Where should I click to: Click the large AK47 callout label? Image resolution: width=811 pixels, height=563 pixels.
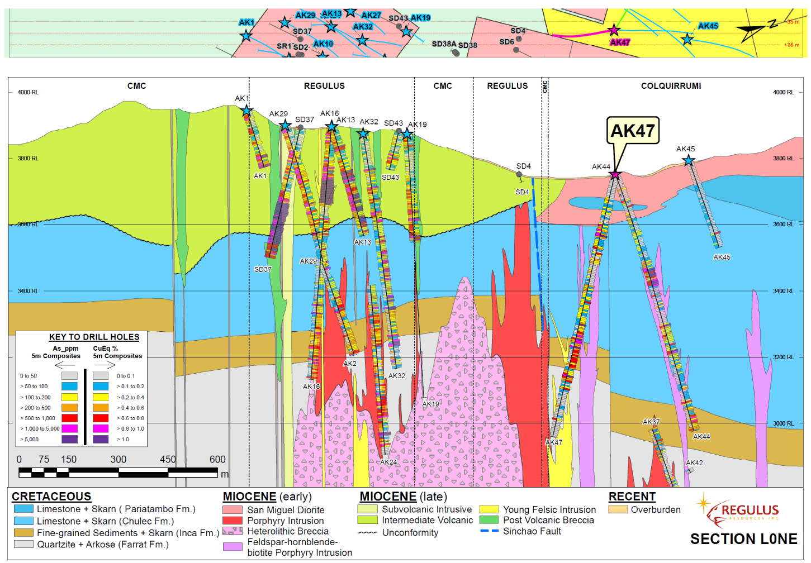click(x=633, y=131)
